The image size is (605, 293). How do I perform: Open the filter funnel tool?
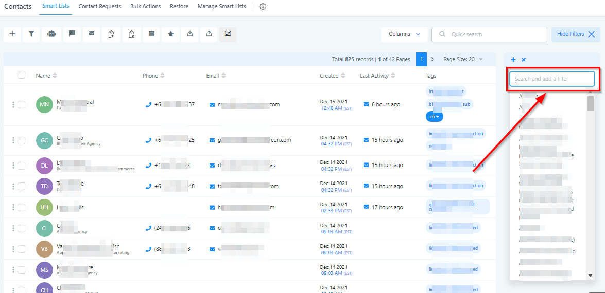point(31,34)
